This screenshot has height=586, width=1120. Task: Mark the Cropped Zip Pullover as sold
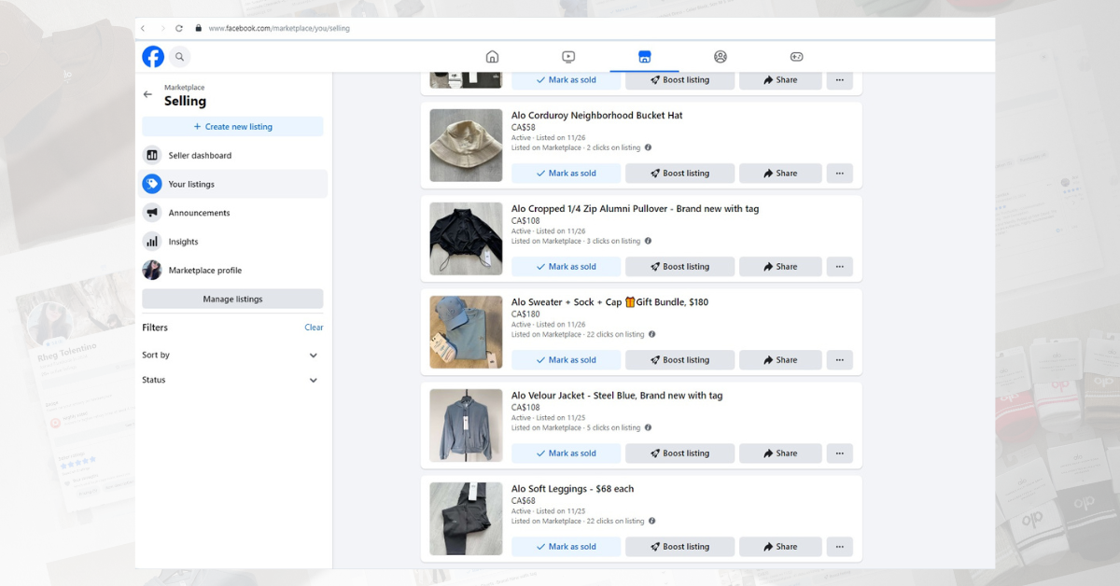click(x=566, y=267)
